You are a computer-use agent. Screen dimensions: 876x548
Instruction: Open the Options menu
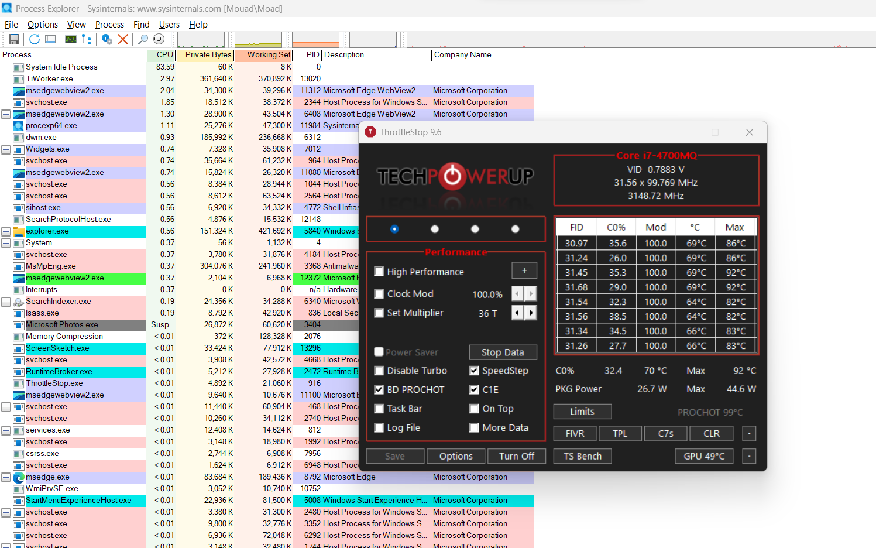pyautogui.click(x=43, y=25)
